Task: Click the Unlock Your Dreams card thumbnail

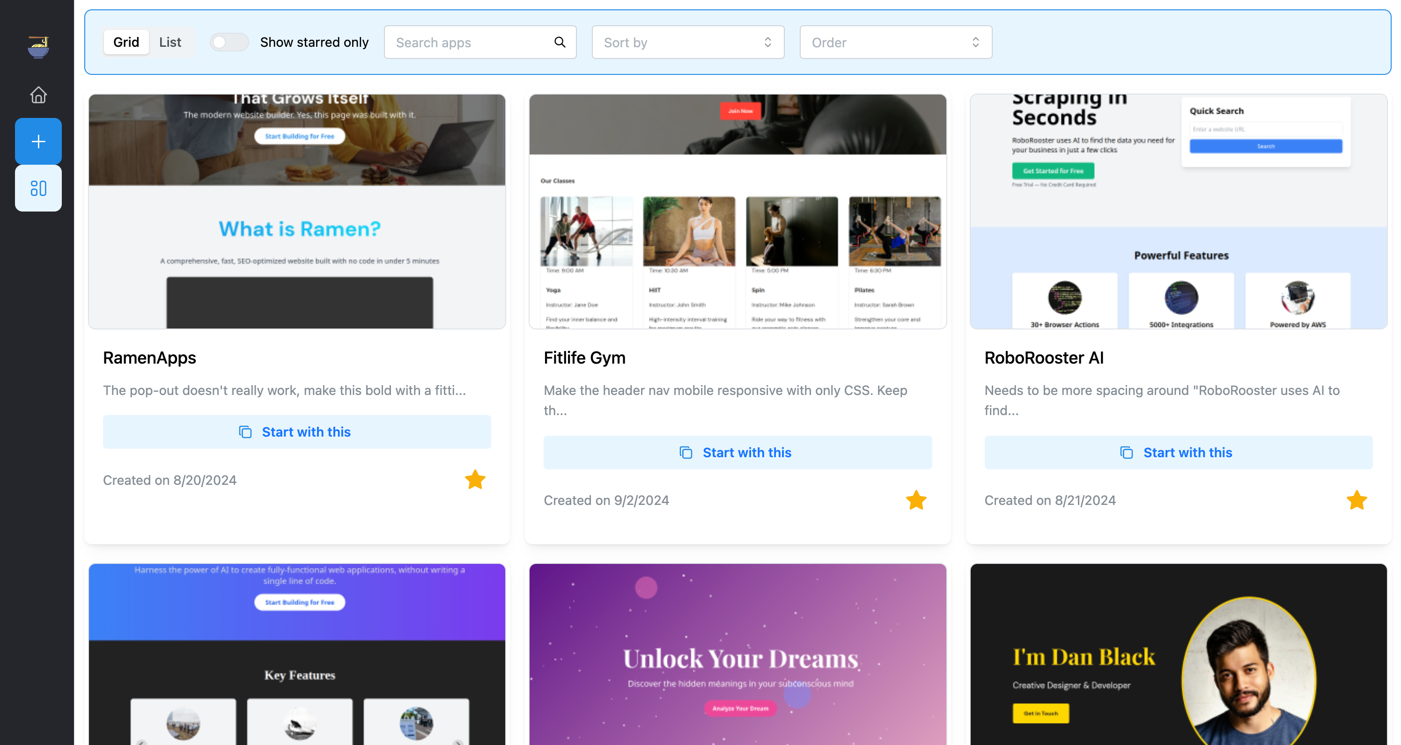Action: [x=738, y=654]
